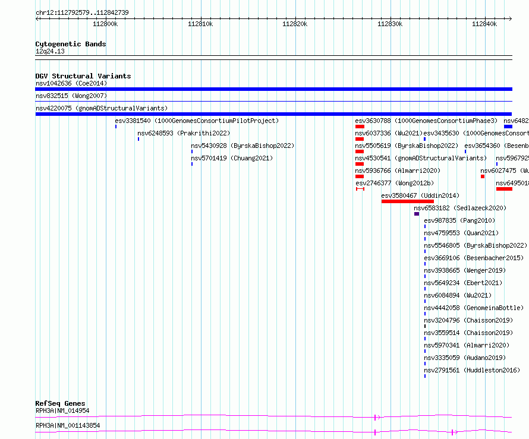Select the nsv4220075 blue variant bar
The height and width of the screenshot is (439, 529).
coord(273,114)
